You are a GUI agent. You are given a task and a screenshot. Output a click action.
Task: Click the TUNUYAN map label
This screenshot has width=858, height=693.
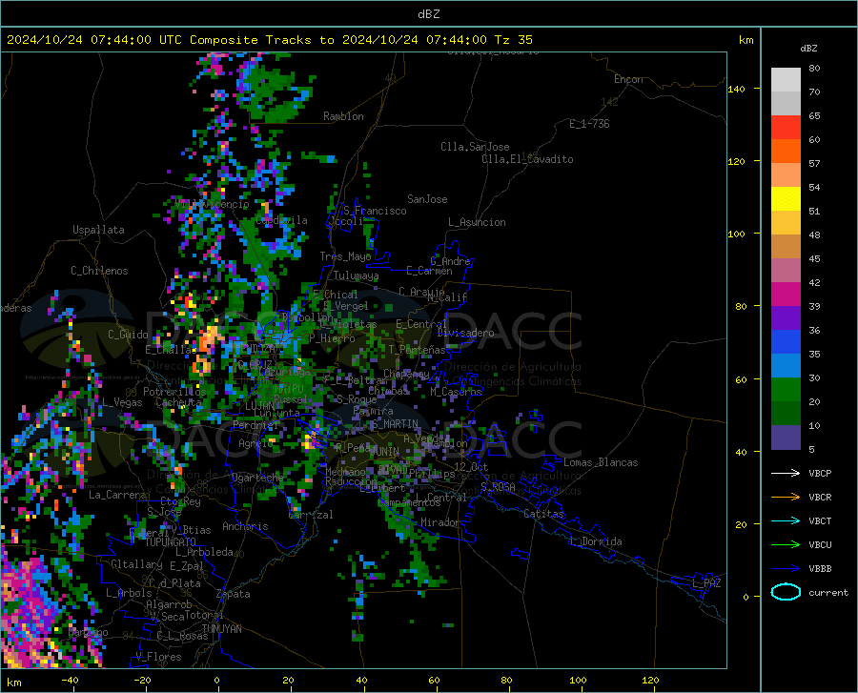(221, 629)
